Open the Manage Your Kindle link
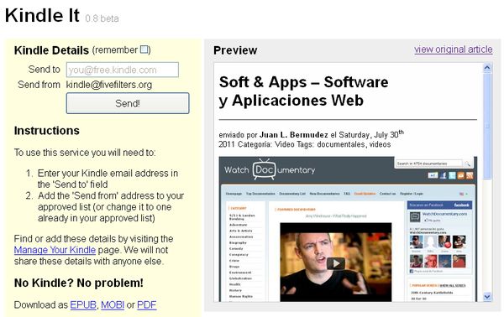Image resolution: width=504 pixels, height=317 pixels. point(55,250)
